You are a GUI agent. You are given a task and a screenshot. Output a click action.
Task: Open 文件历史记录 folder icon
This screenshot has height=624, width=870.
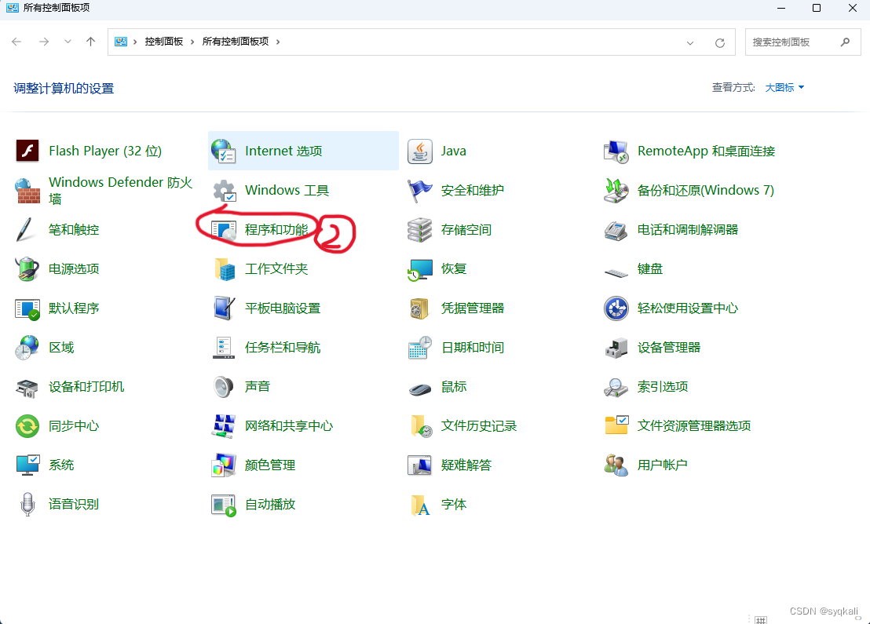(421, 426)
